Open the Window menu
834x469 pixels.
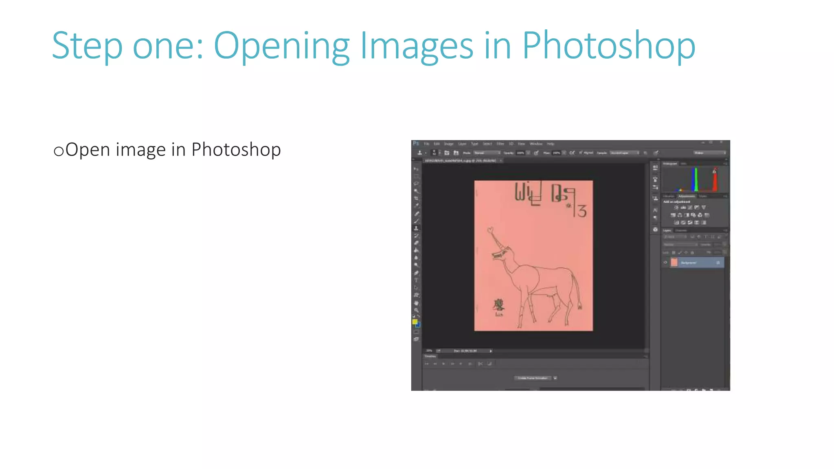tap(536, 144)
